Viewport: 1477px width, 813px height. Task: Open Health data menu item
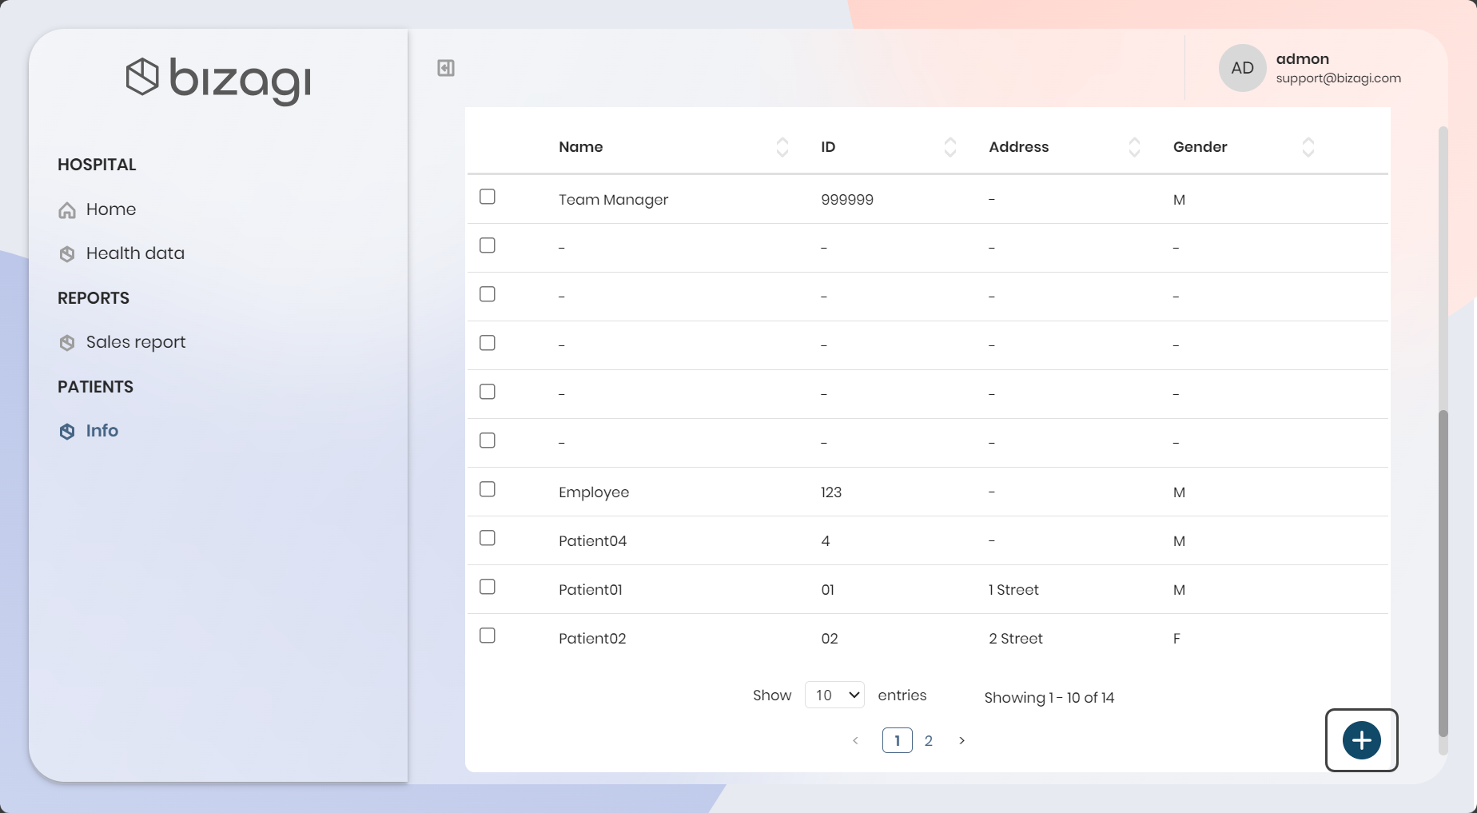click(135, 253)
